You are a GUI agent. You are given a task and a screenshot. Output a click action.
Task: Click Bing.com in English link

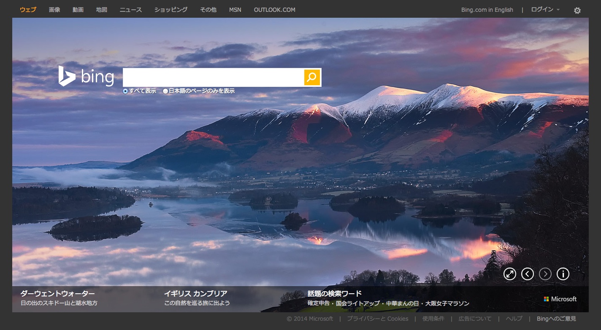click(487, 10)
